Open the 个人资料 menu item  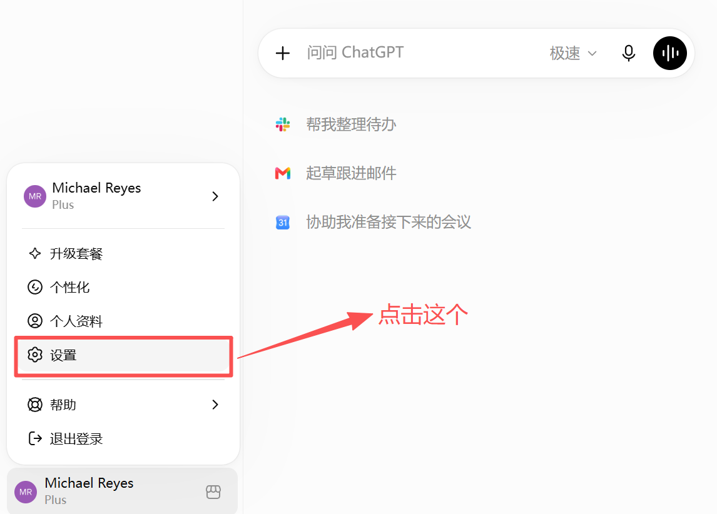123,321
